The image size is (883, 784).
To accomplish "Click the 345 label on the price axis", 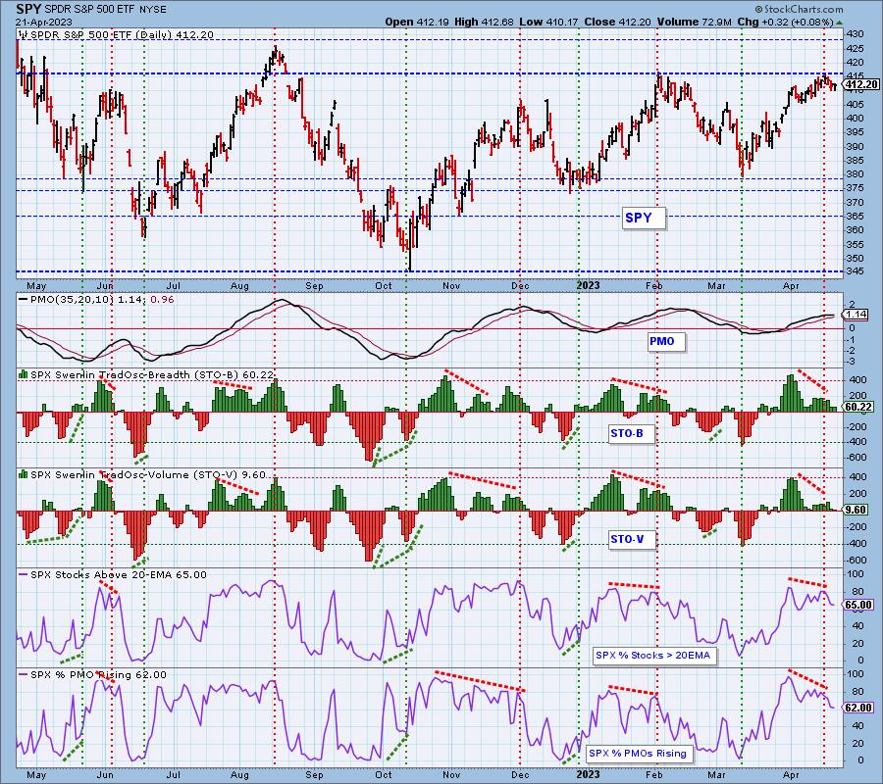I will [x=855, y=272].
